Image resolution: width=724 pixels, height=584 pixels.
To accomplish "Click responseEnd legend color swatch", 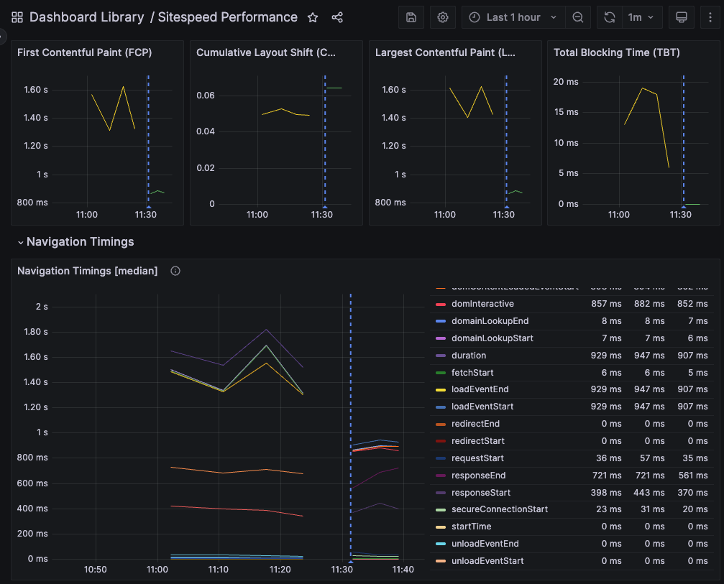I will click(x=441, y=476).
